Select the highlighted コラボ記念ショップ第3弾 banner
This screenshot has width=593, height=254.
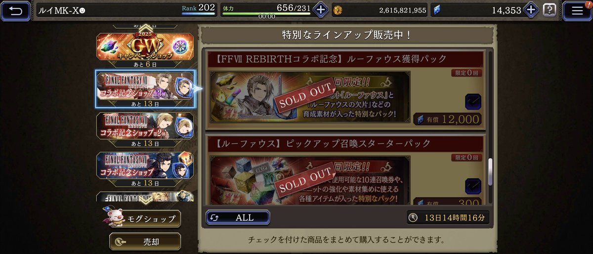(145, 88)
